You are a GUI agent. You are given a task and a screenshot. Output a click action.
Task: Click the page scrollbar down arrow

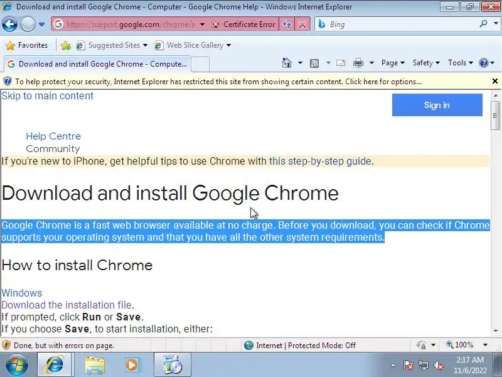point(496,331)
